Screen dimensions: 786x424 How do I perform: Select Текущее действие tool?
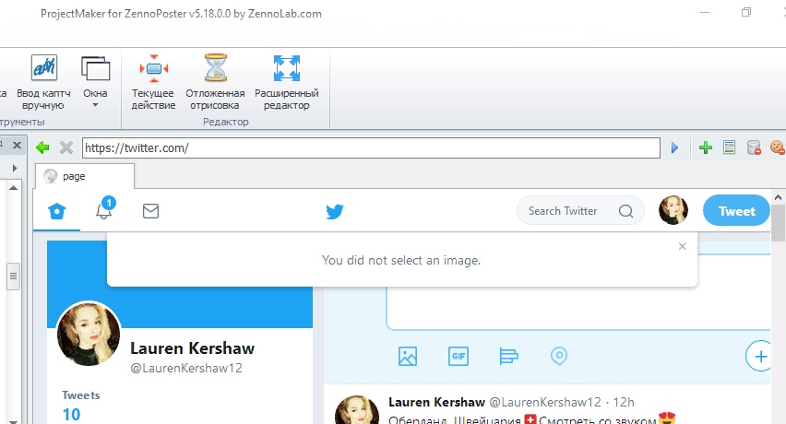(x=153, y=83)
